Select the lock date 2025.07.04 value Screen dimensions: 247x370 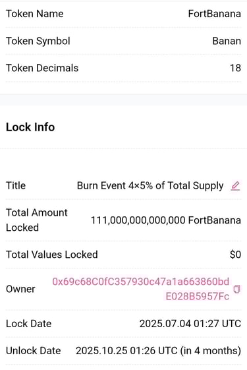coord(190,324)
